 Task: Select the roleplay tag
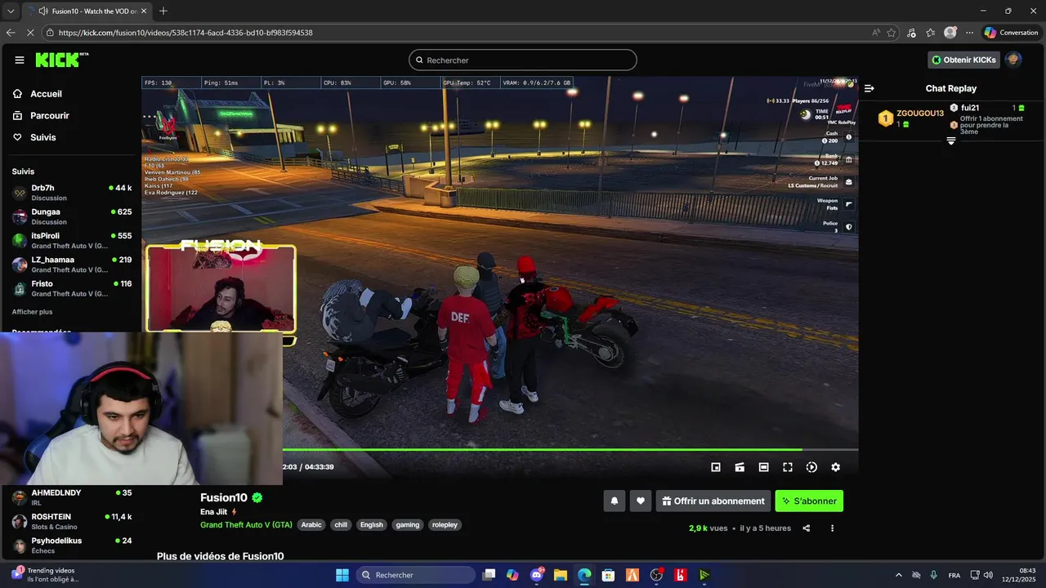445,525
